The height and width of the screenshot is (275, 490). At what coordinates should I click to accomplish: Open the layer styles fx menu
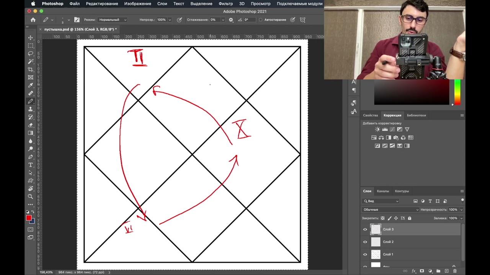pos(413,271)
